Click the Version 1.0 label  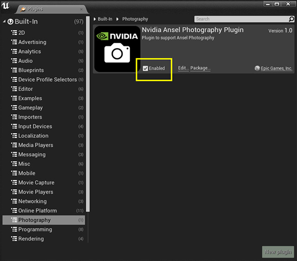point(280,31)
